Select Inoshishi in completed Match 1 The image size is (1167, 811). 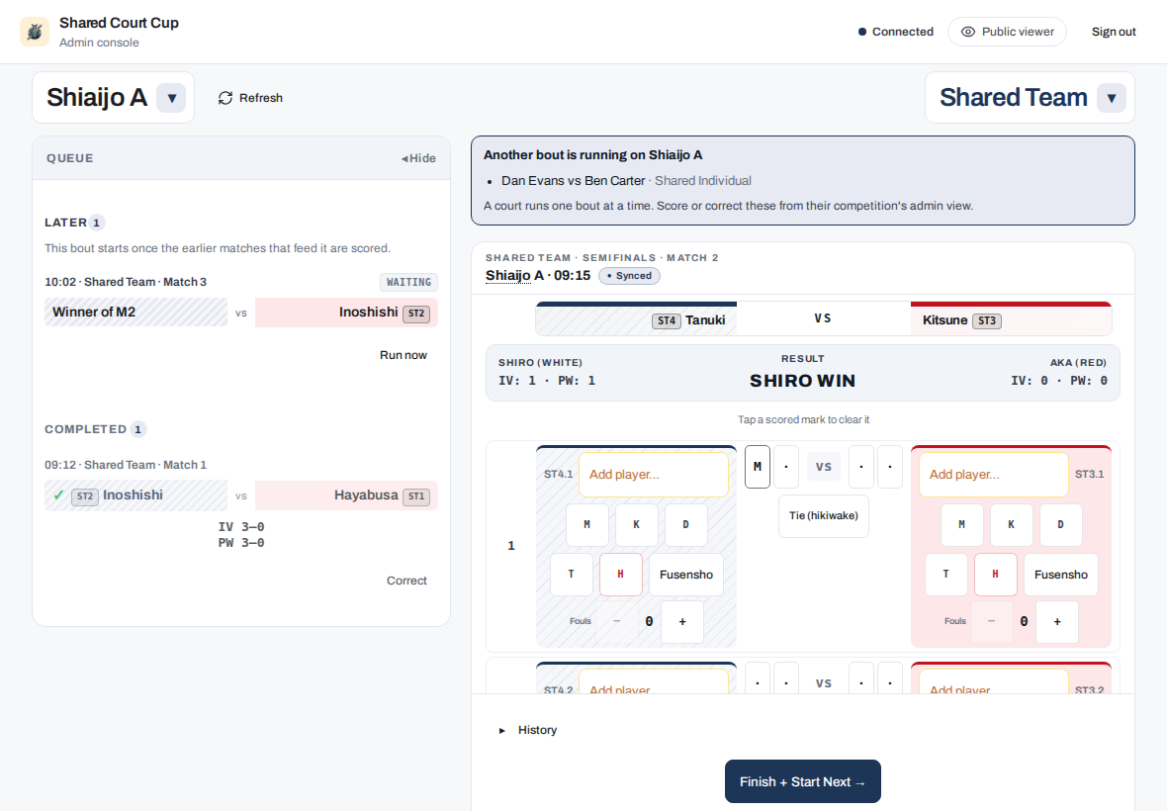(135, 496)
